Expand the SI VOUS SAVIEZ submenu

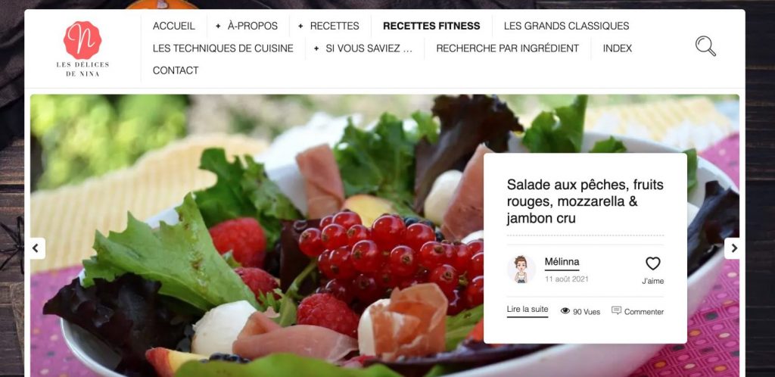coord(316,48)
